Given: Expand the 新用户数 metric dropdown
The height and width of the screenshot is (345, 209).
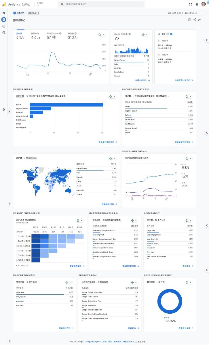Looking at the screenshot, I should [x=68, y=96].
